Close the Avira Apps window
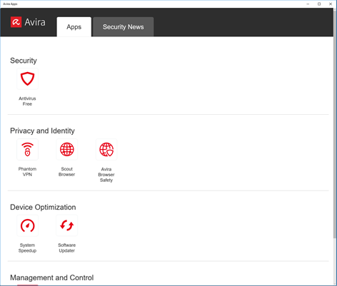Viewport: 337px width, 286px height. (x=331, y=4)
